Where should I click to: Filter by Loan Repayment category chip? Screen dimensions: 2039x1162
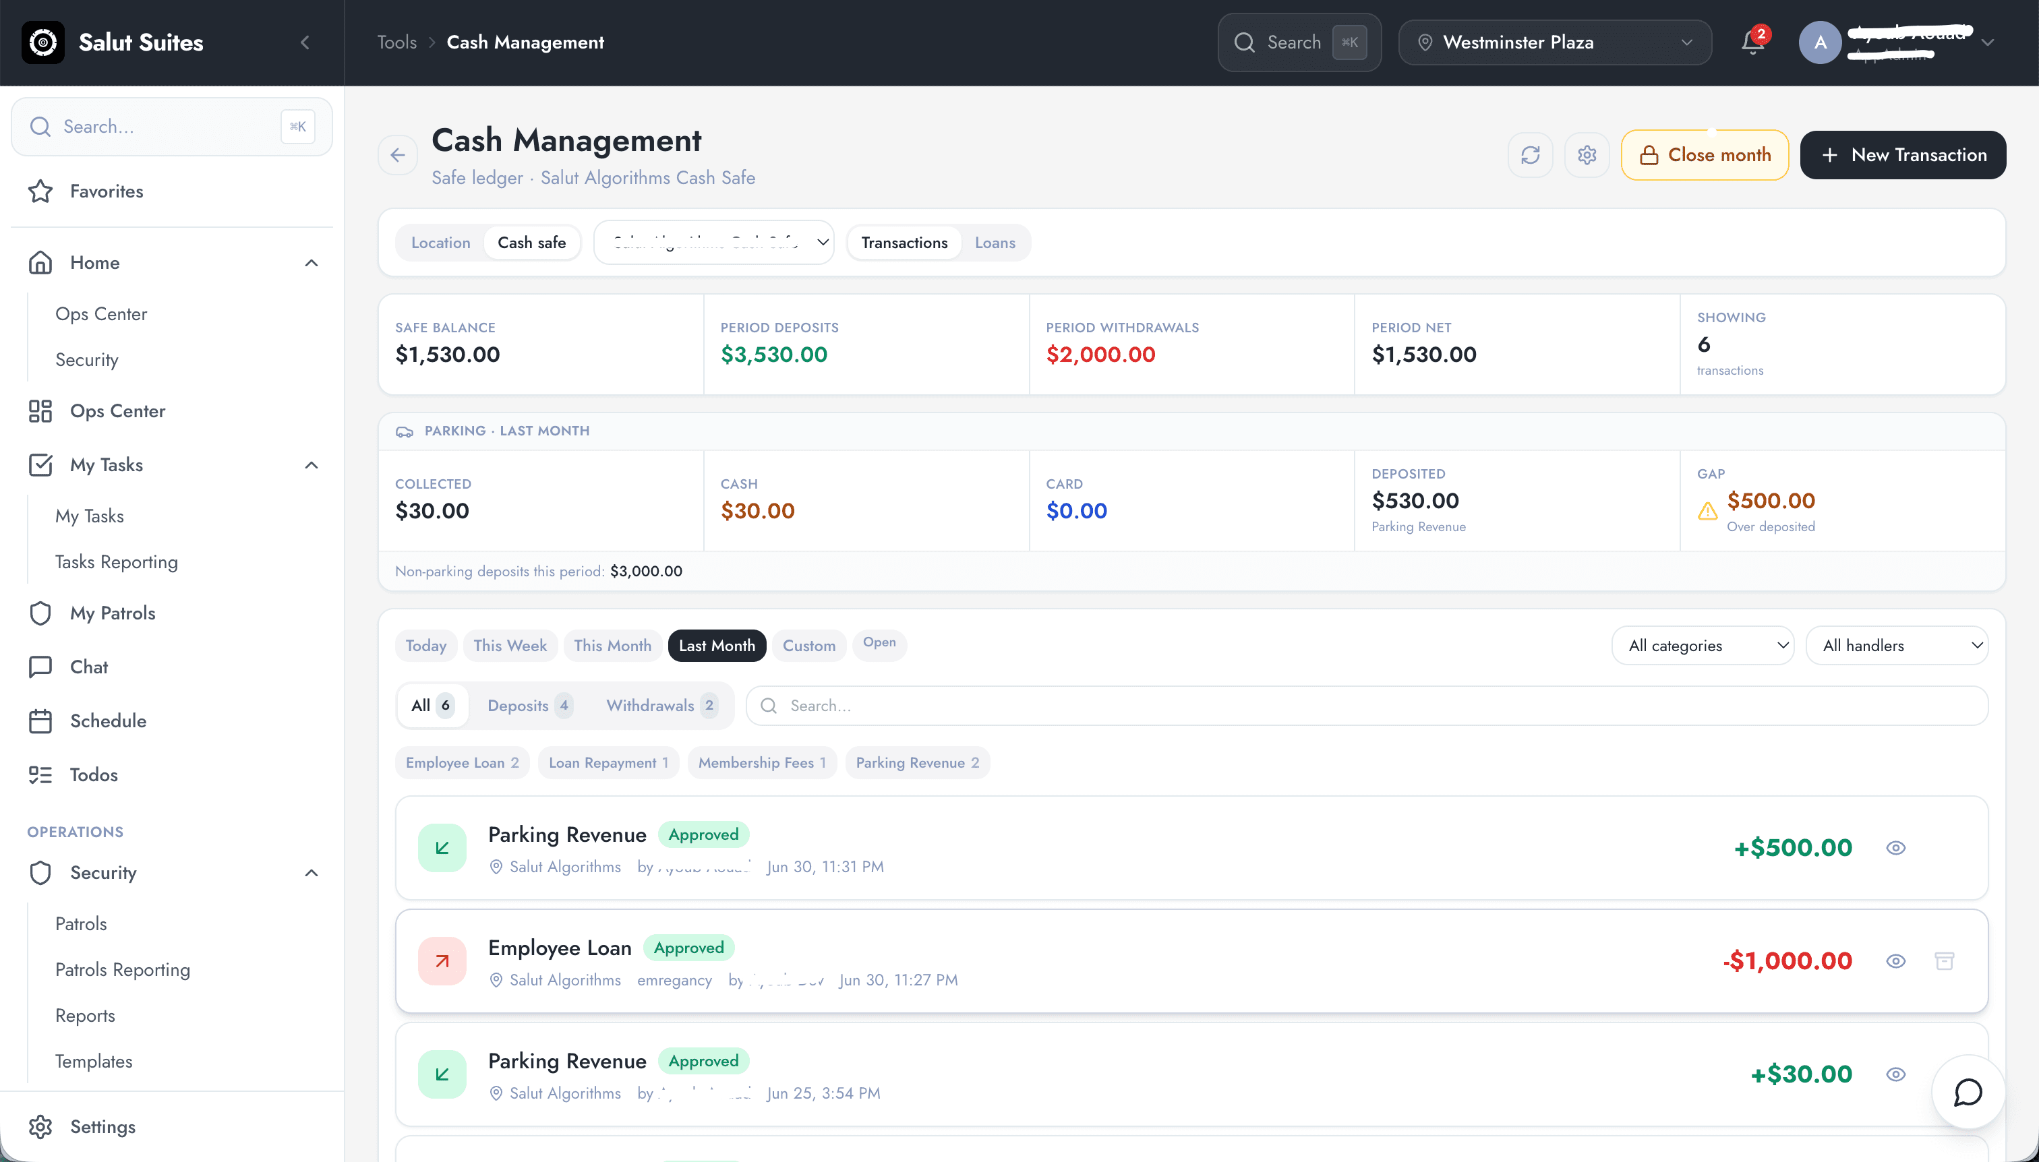click(x=608, y=763)
